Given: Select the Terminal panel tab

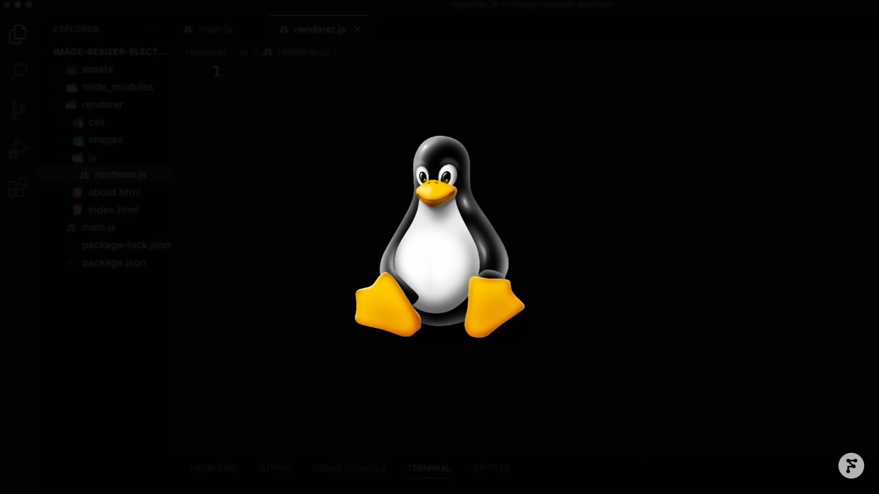Looking at the screenshot, I should [429, 468].
